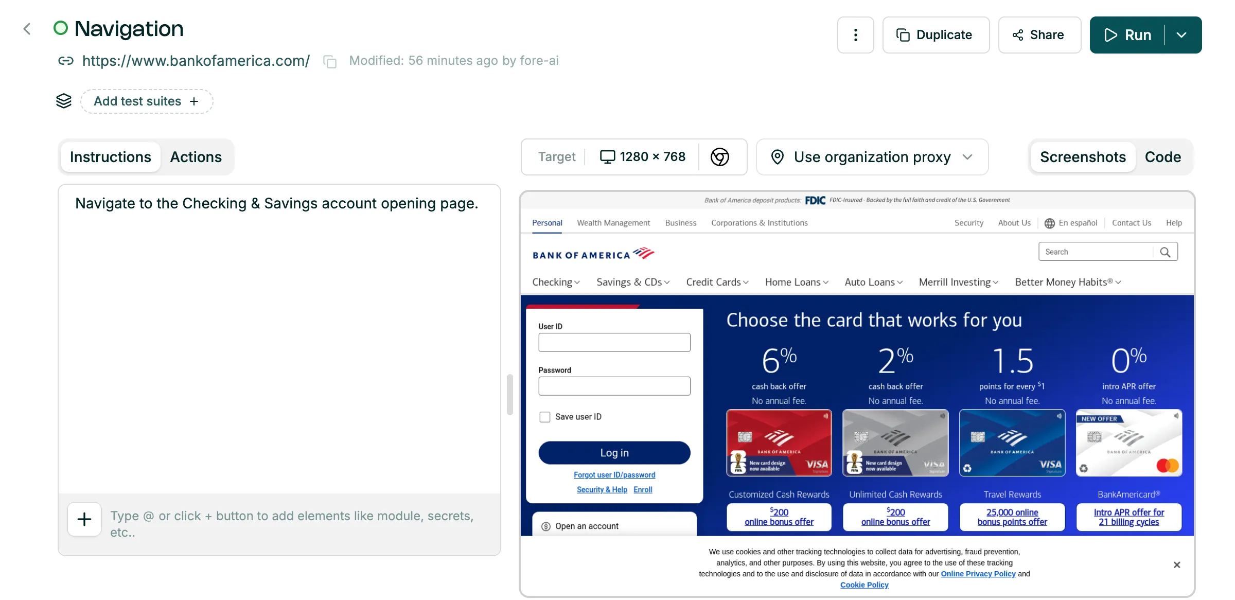Expand the Checking menu
The height and width of the screenshot is (600, 1235).
(x=556, y=282)
